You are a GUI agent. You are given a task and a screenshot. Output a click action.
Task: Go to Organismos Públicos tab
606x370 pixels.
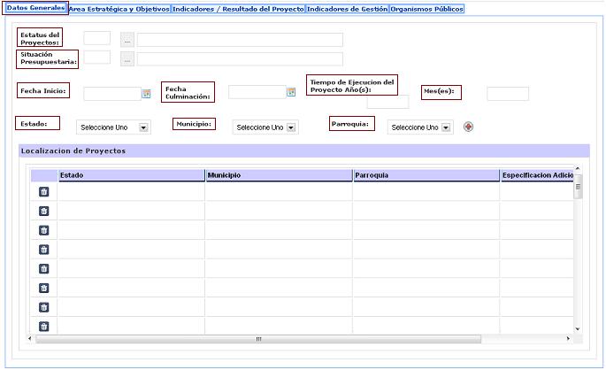(427, 9)
